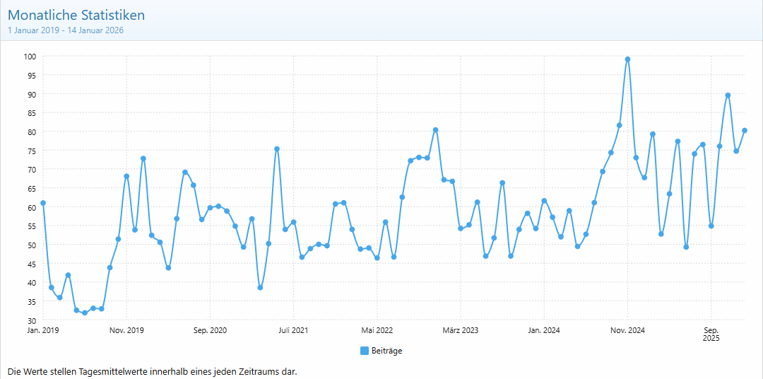Select the dip near 38 in early 2021
763x379 pixels.
(x=260, y=288)
